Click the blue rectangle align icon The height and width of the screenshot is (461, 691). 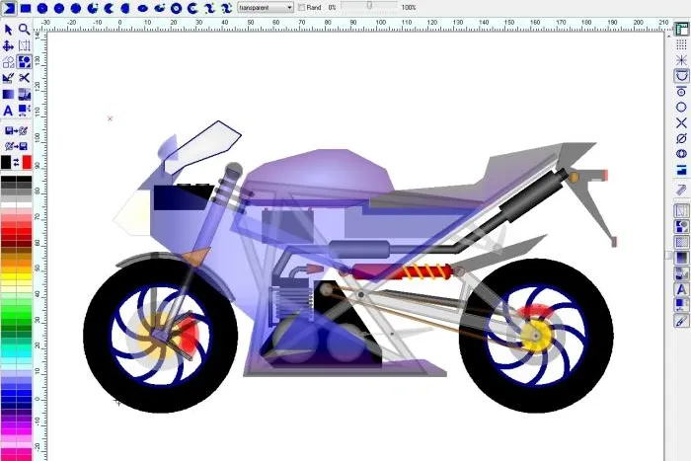tap(681, 170)
